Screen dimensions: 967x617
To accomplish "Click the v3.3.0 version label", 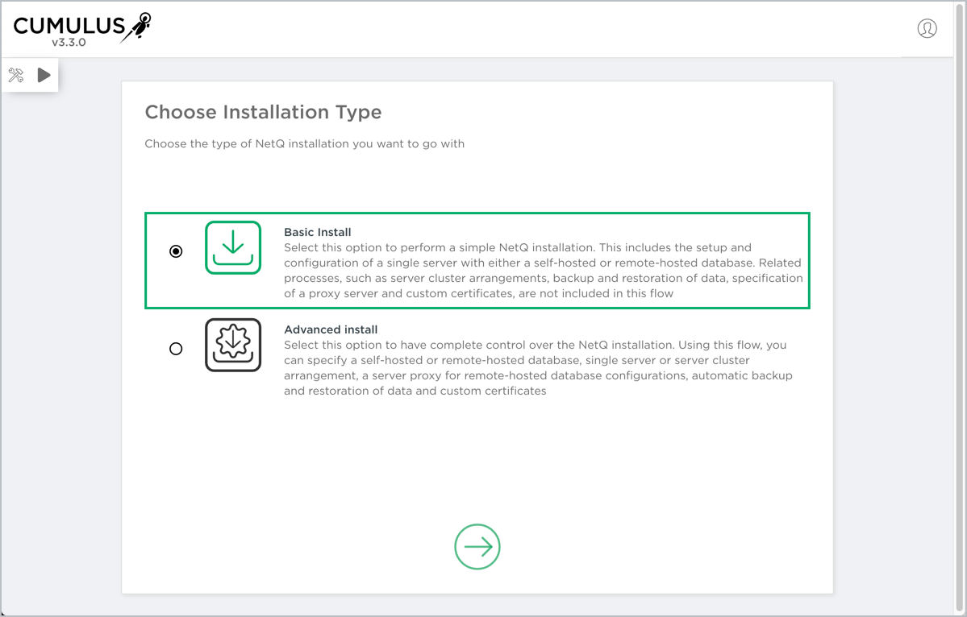I will click(x=69, y=43).
